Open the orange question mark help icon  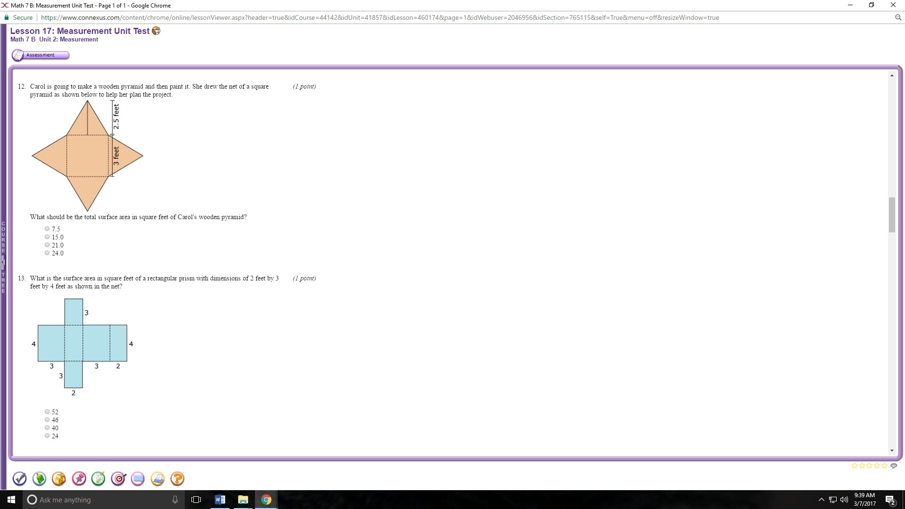coord(177,479)
